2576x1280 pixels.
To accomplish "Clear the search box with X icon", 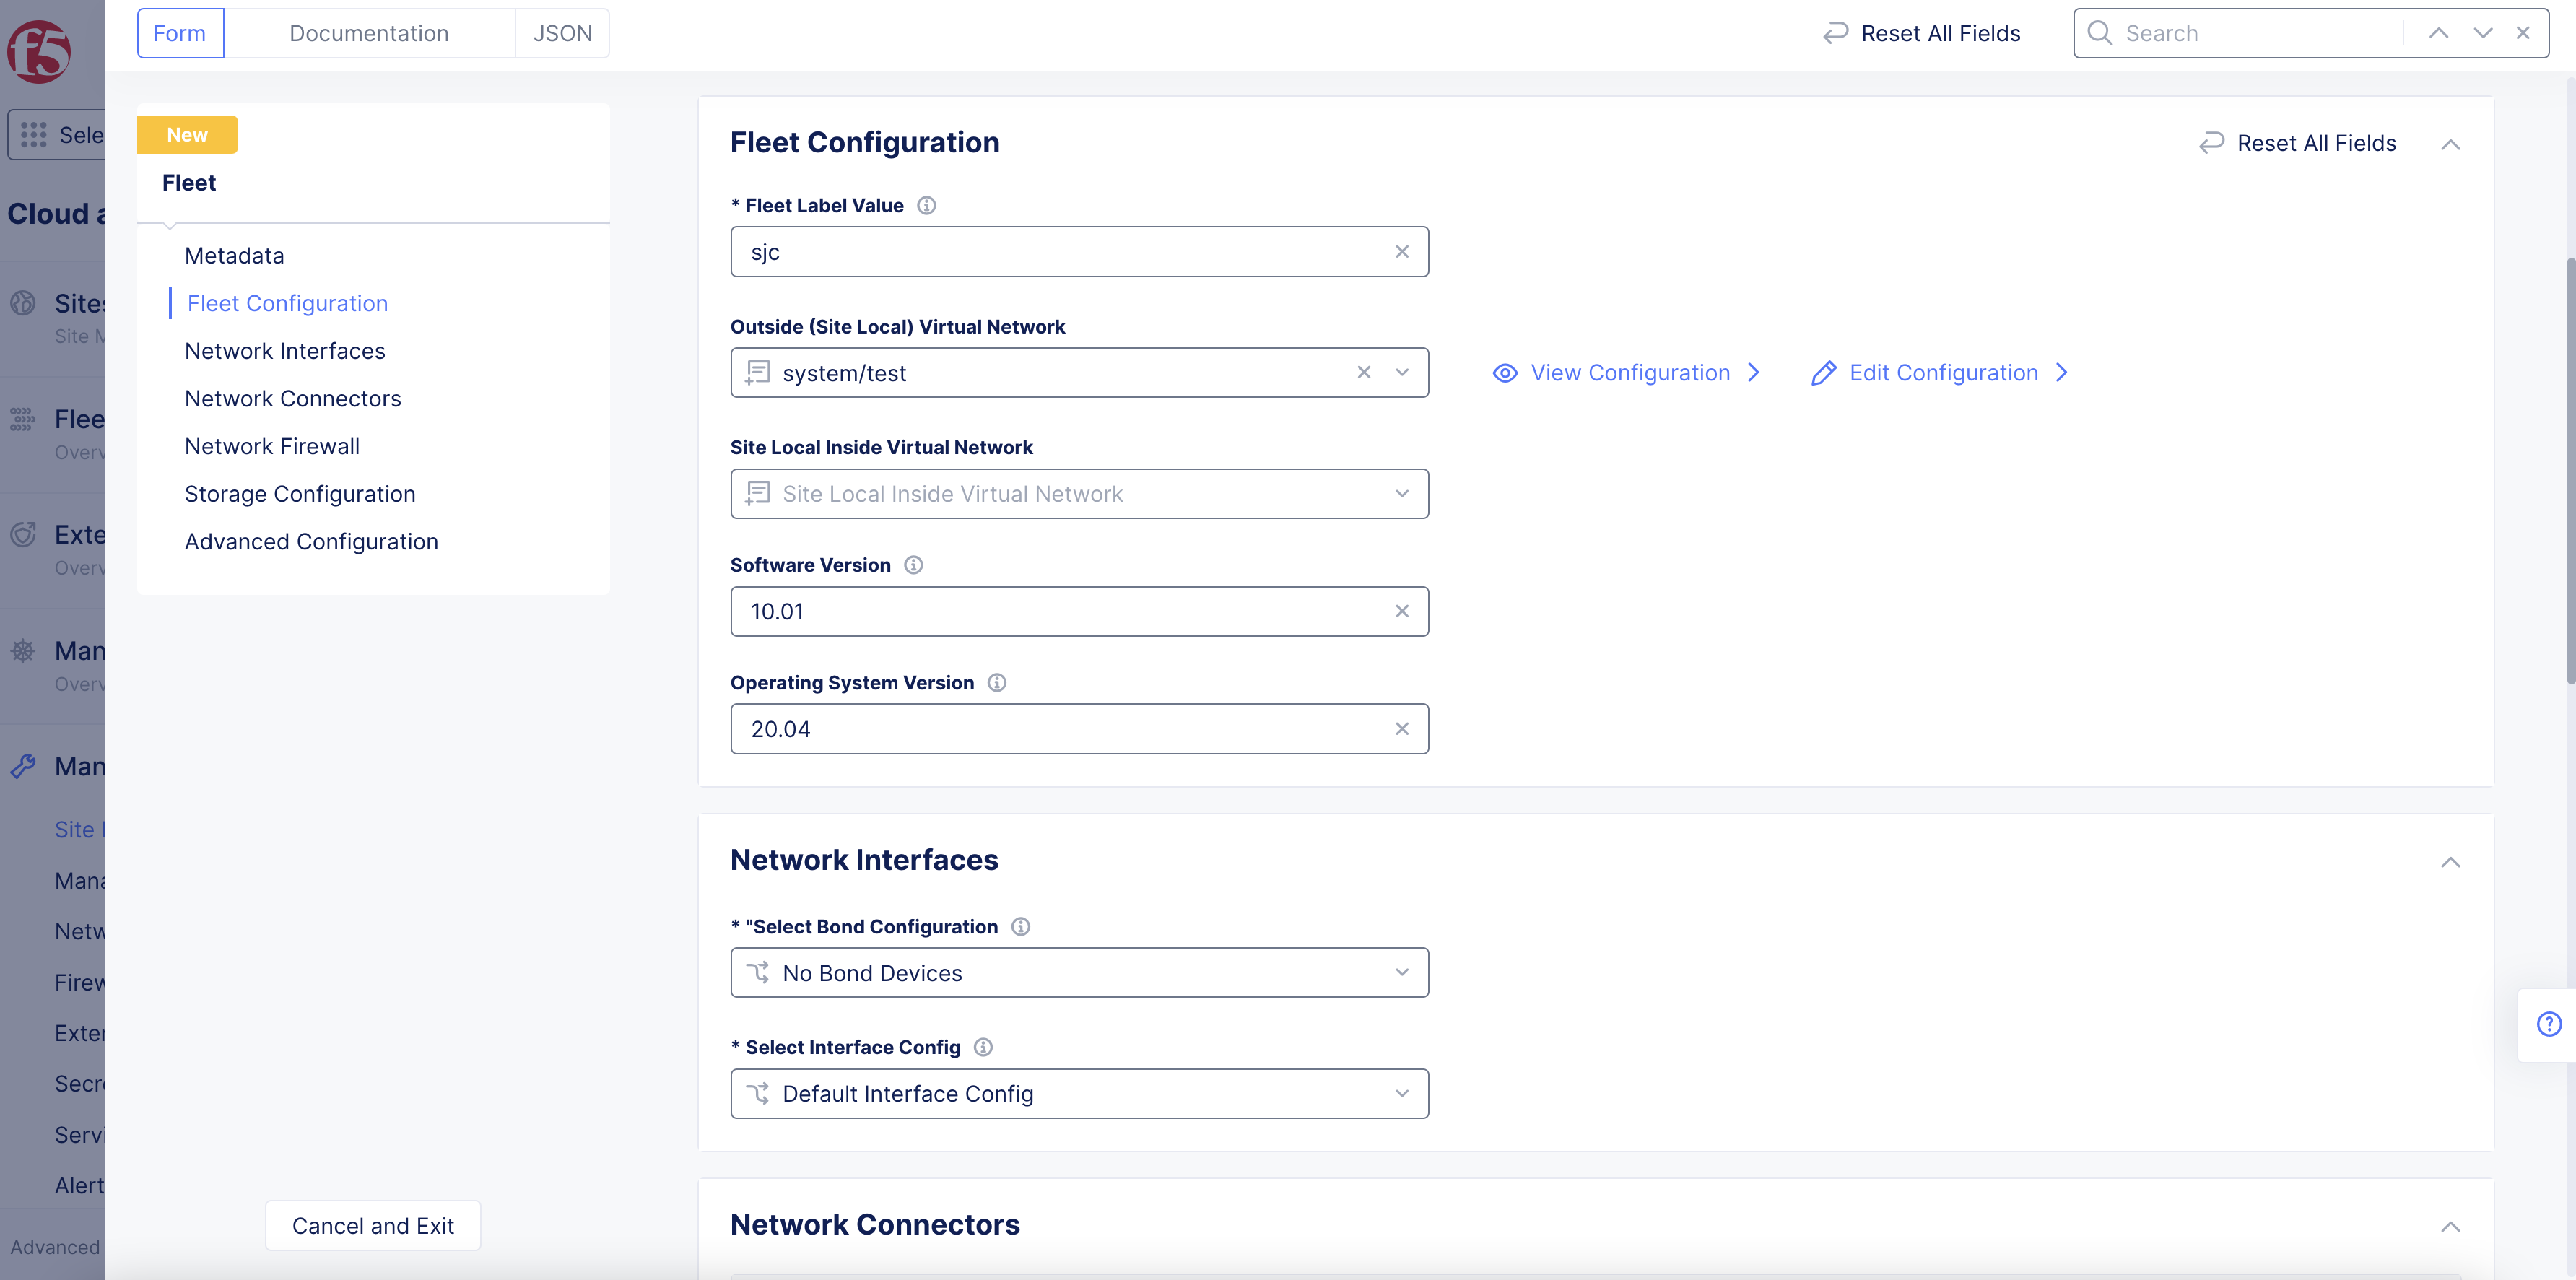I will 2523,33.
